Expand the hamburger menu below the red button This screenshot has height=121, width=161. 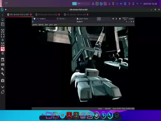coord(3,53)
